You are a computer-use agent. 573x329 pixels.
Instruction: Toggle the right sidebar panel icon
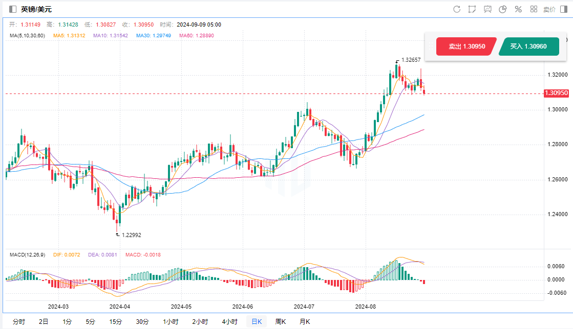point(564,9)
